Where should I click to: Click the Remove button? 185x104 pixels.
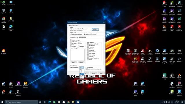click(x=81, y=62)
